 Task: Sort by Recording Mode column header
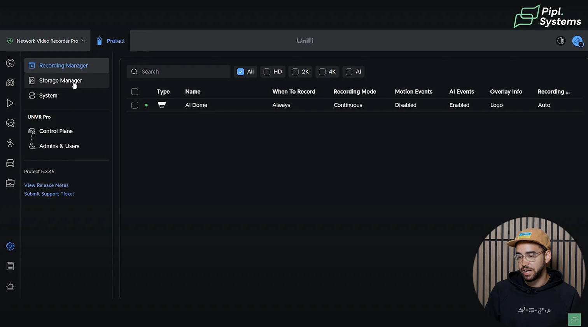tap(355, 92)
